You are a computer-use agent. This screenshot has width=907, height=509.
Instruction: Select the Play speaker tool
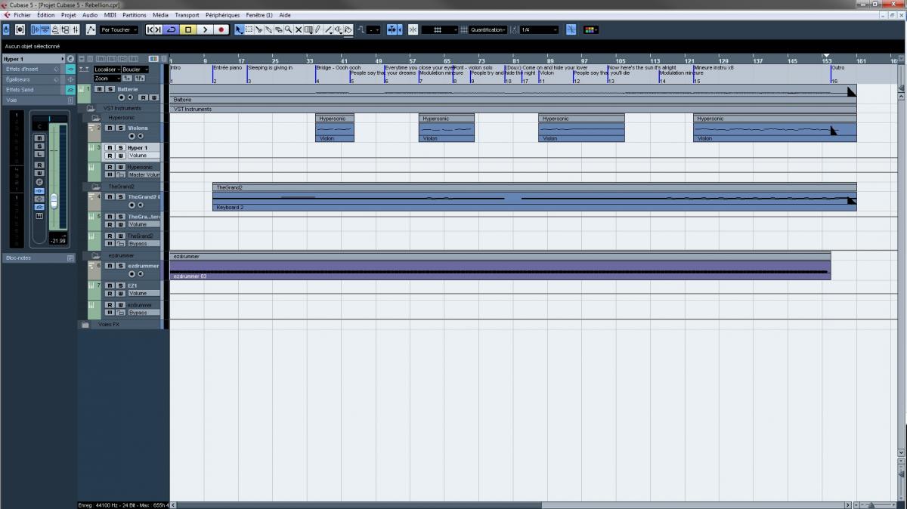339,29
